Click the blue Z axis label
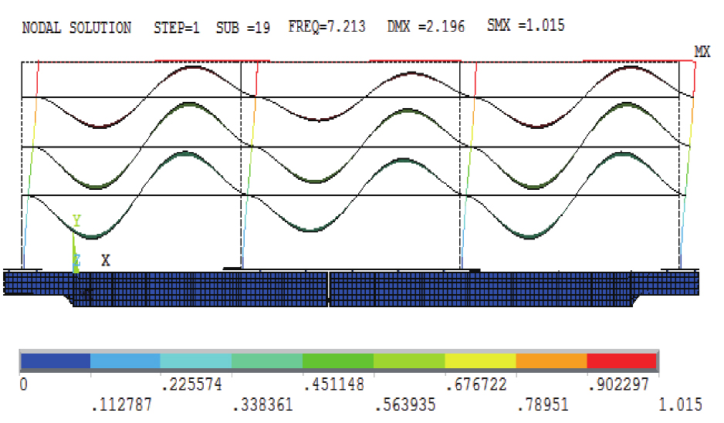724x423 pixels. coord(76,261)
